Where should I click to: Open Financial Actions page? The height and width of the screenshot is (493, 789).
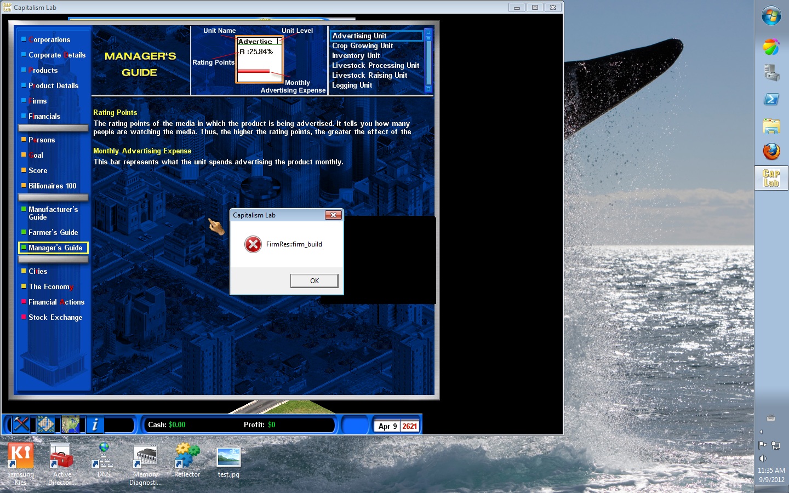coord(56,302)
